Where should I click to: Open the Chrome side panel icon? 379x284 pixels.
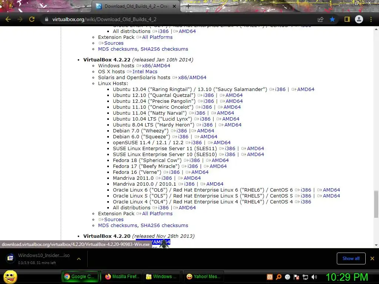coord(347,19)
